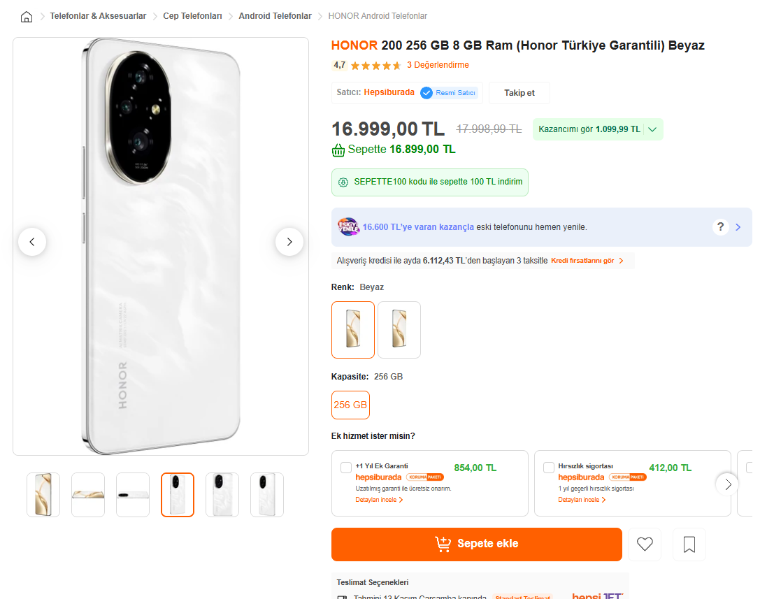Choose the second color variant swatch
This screenshot has height=599, width=767.
click(x=399, y=329)
